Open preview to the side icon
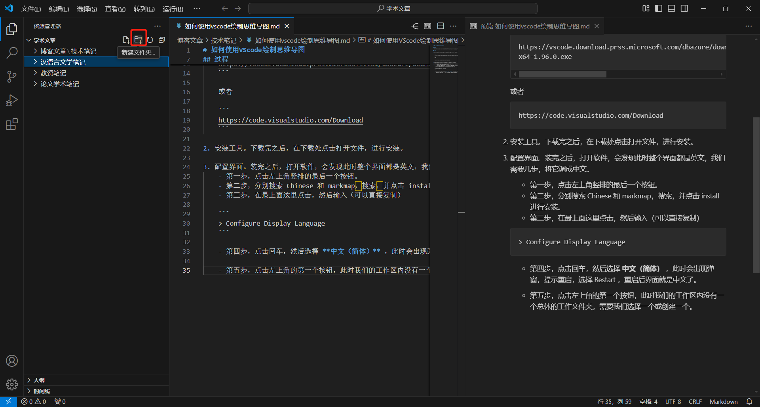Viewport: 760px width, 407px height. [427, 26]
